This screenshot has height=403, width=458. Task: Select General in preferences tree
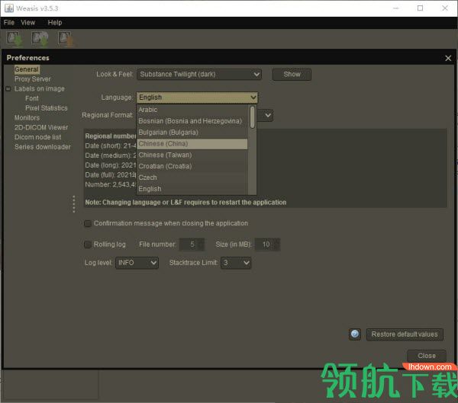click(x=27, y=69)
